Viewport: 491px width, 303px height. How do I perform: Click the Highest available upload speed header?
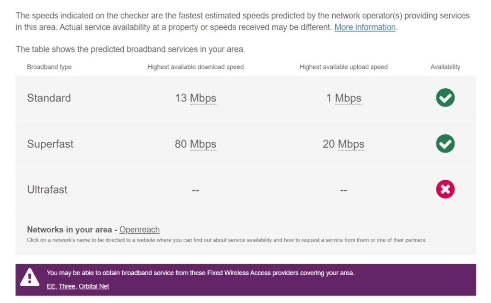343,67
